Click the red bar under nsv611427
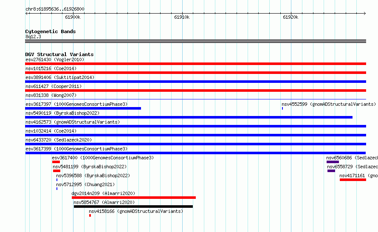This screenshot has height=232, width=378. coord(195,91)
